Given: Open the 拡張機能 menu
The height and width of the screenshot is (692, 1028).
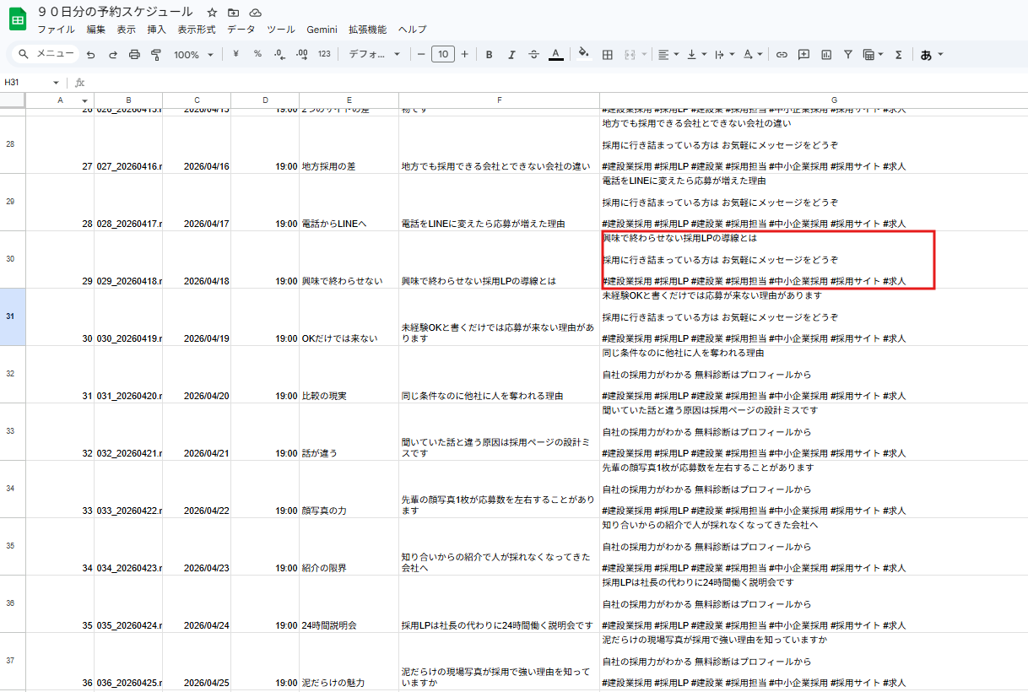Looking at the screenshot, I should (x=367, y=30).
